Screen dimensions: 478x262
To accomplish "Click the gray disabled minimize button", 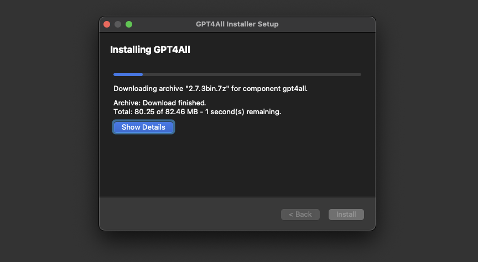I will point(118,24).
